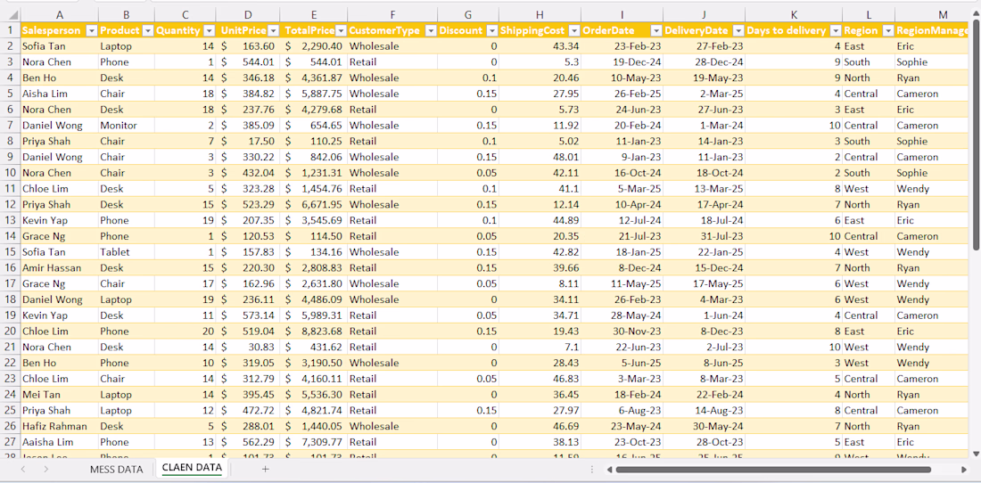The image size is (981, 483).
Task: Click unit price cell 544.01
Action: (249, 61)
